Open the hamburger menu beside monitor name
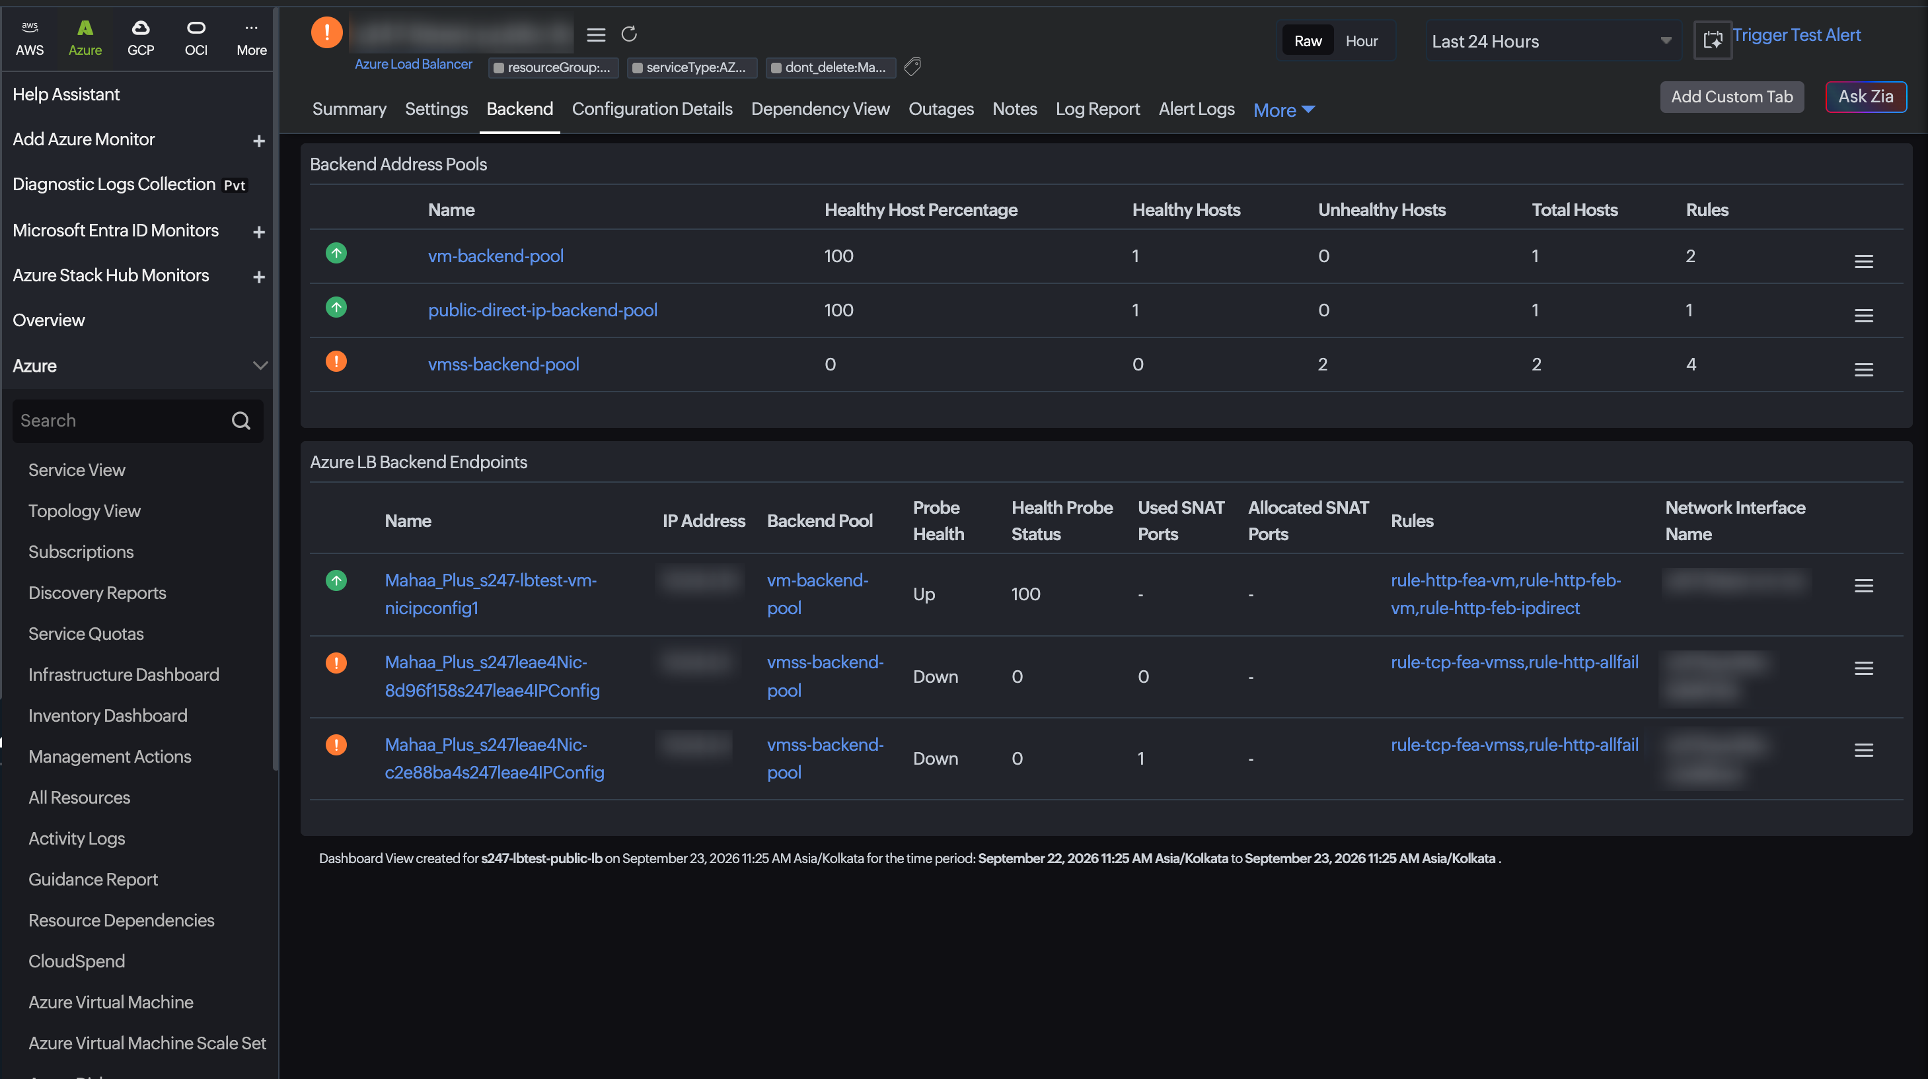The height and width of the screenshot is (1079, 1928). coord(596,34)
